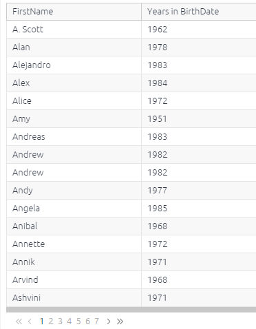The height and width of the screenshot is (329, 256).
Task: Click the horizontal scrollbar below the table
Action: tap(131, 310)
